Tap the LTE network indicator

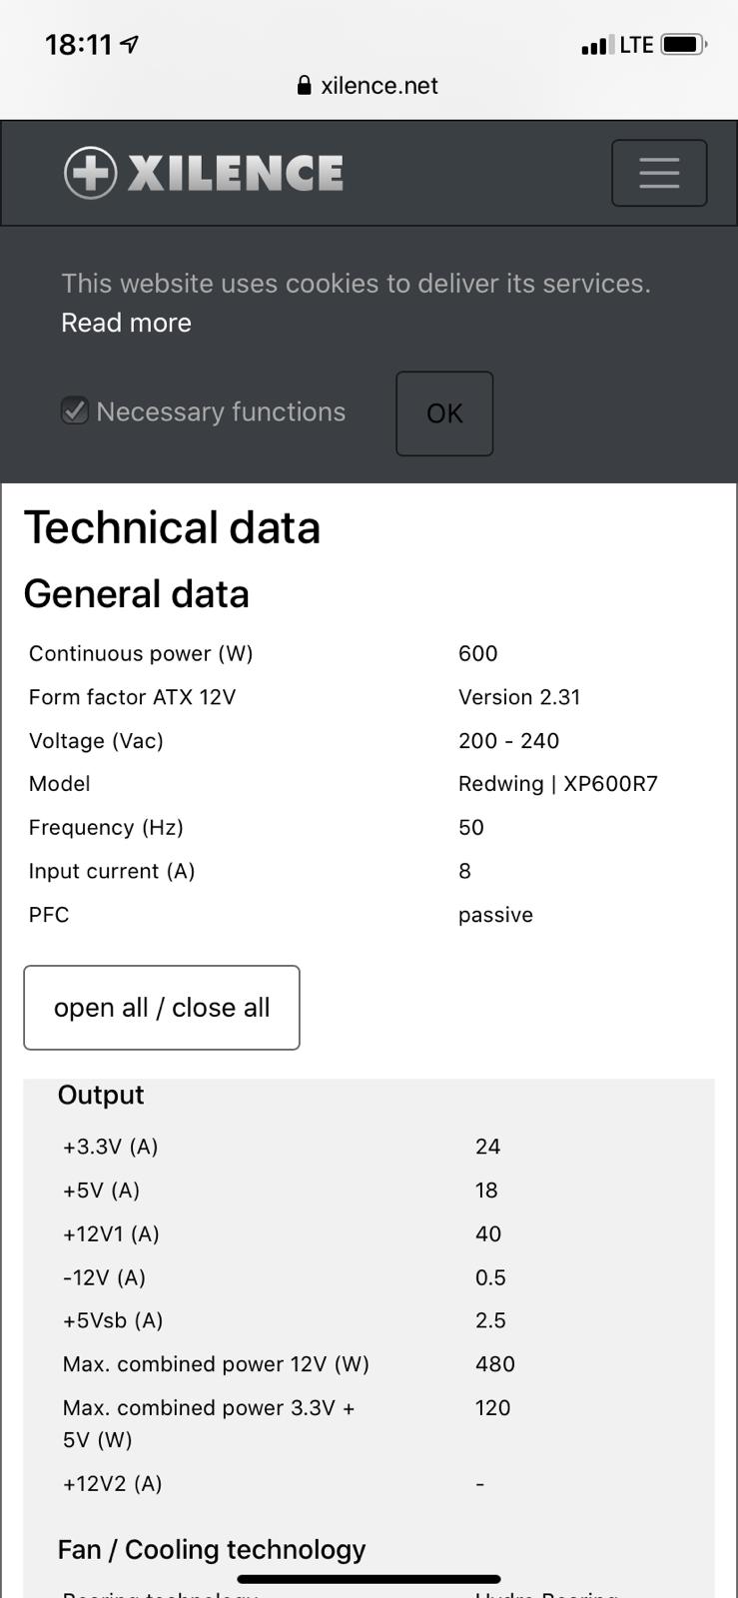(636, 45)
